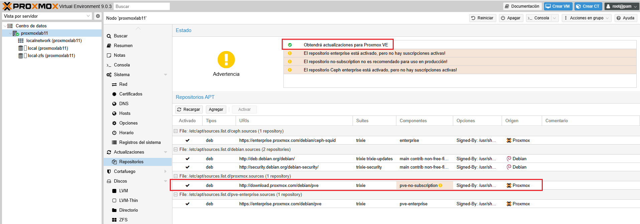
Task: Open the Vista por servidor dropdown
Action: click(88, 16)
